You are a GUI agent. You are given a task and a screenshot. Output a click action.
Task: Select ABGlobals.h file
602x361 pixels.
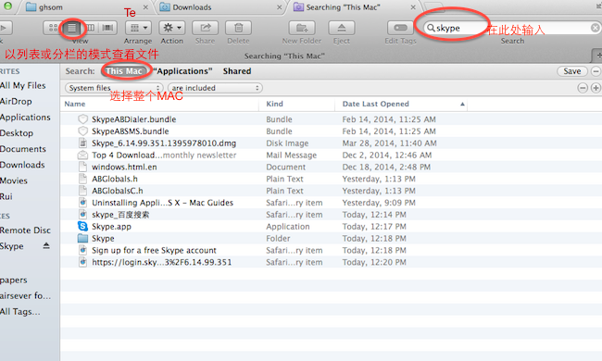115,179
